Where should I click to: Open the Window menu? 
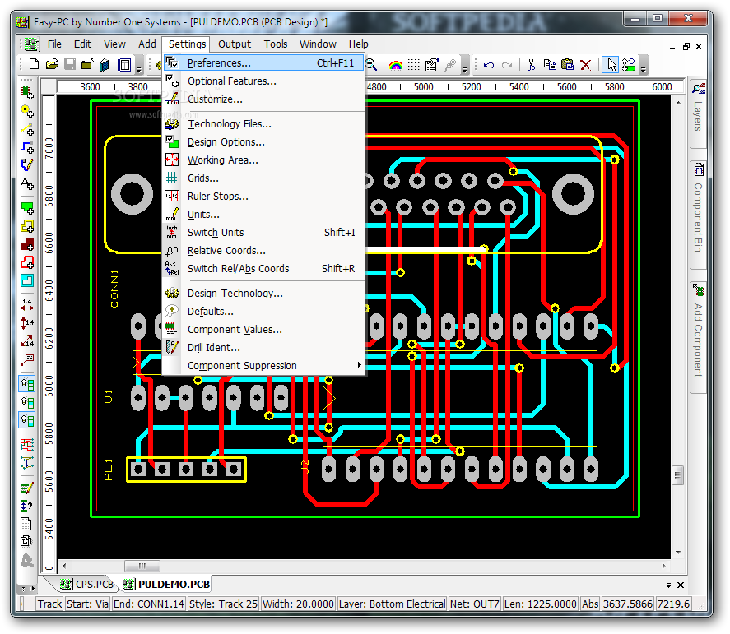[x=318, y=44]
